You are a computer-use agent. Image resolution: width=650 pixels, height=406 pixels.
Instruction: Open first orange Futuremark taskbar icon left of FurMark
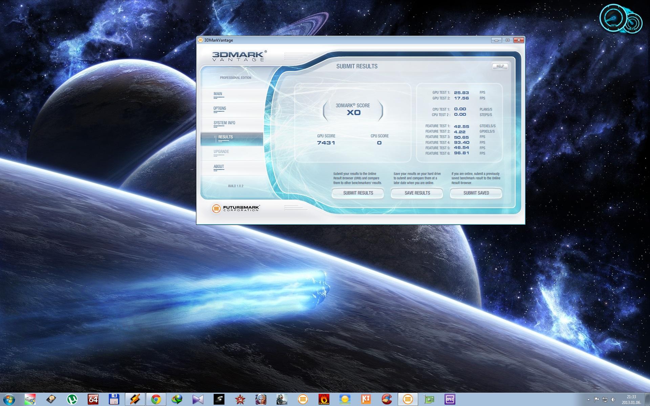point(303,400)
